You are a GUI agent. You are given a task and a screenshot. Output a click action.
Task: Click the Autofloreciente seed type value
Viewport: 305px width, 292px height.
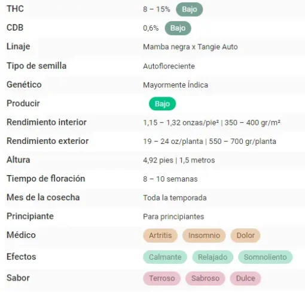pyautogui.click(x=169, y=66)
